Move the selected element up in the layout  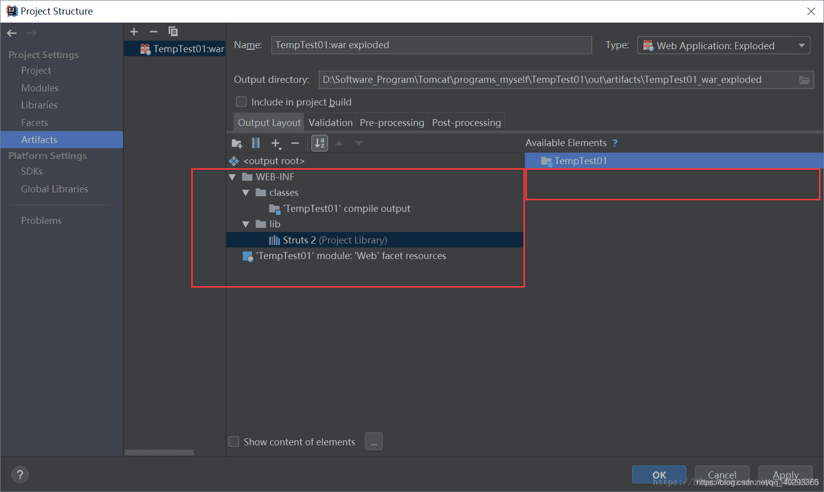(339, 143)
